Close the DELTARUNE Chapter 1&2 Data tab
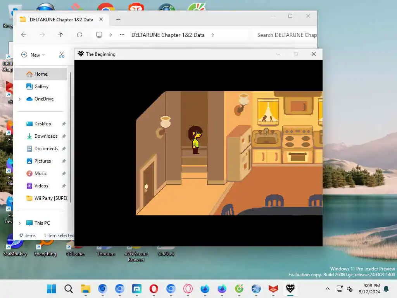Viewport: 397px width, 298px height. [101, 19]
